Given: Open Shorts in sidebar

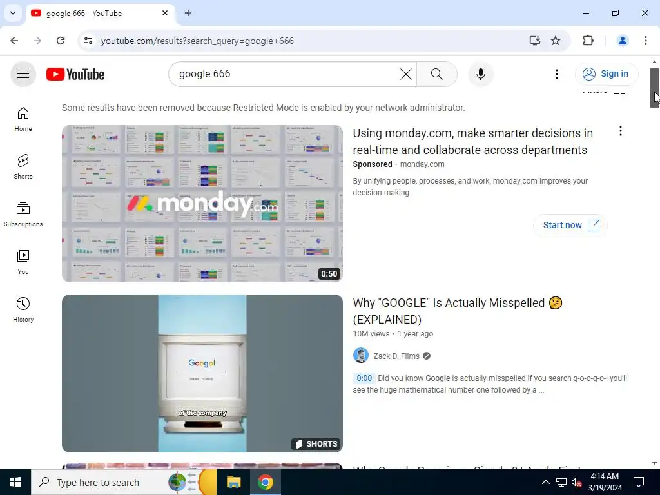Looking at the screenshot, I should 23,167.
